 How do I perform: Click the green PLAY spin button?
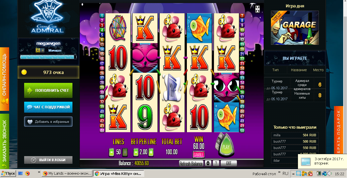click(226, 147)
